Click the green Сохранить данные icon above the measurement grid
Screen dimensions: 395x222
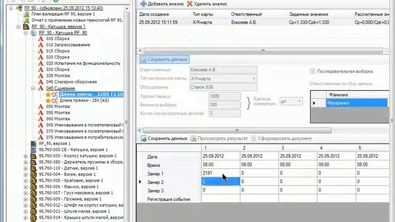point(144,138)
